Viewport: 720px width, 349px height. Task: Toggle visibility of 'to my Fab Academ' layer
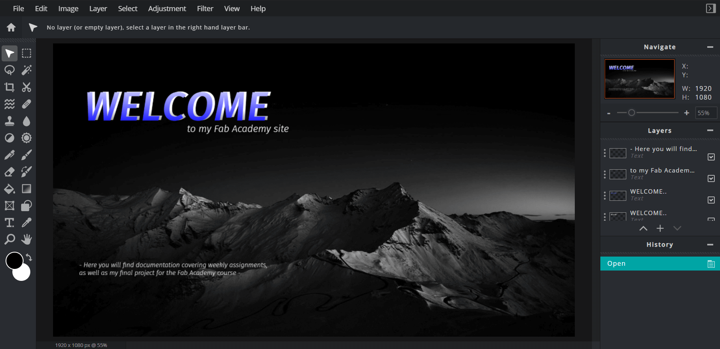point(711,178)
